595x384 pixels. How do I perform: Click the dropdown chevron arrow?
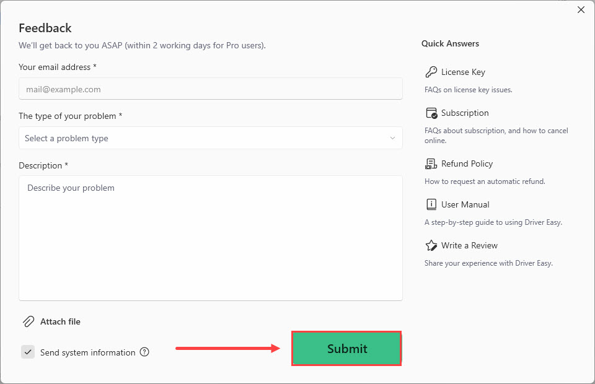pyautogui.click(x=392, y=138)
